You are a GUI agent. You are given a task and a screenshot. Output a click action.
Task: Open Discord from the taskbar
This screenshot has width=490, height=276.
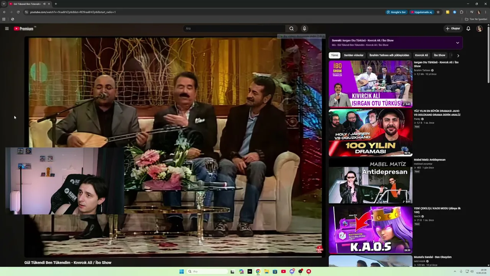click(292, 271)
